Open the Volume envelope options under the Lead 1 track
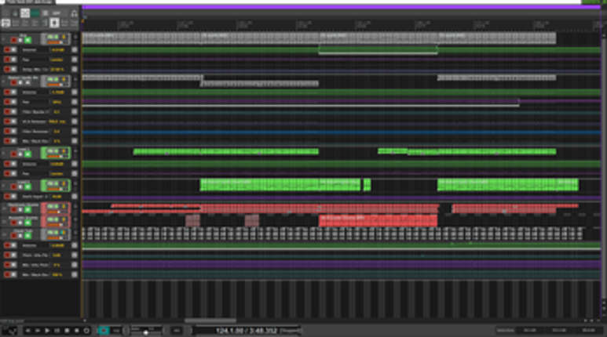Screen dimensions: 607x337 (x=75, y=164)
